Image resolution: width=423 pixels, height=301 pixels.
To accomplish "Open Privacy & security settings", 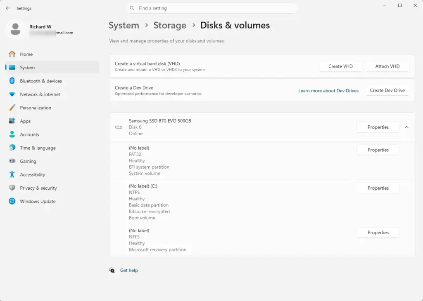I will pos(52,188).
